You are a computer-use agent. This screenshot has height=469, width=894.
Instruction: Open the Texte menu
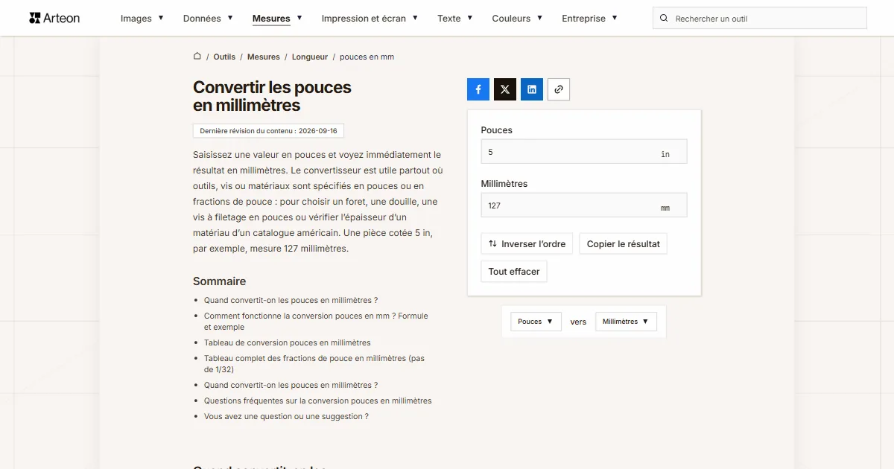(455, 19)
